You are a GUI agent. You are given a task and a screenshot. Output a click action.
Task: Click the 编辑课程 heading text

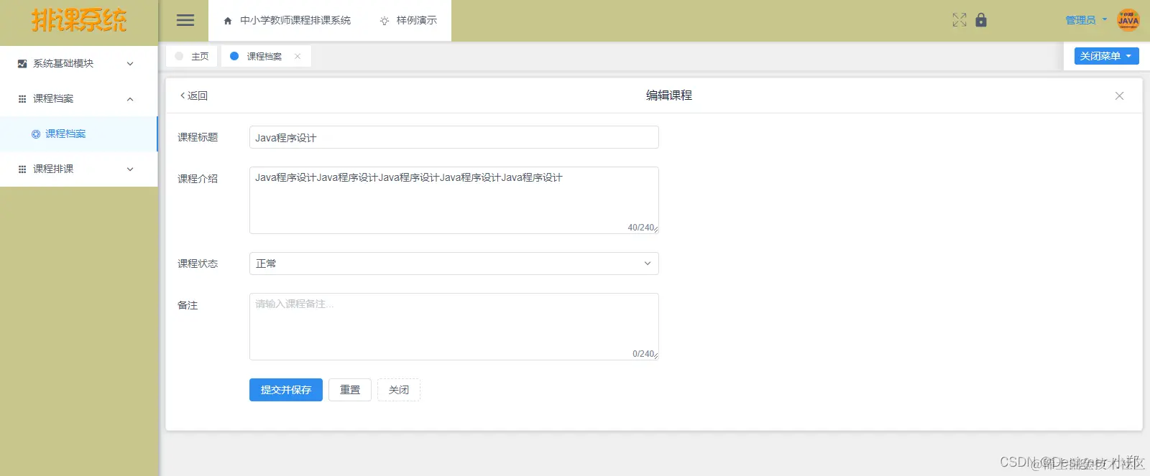(669, 95)
